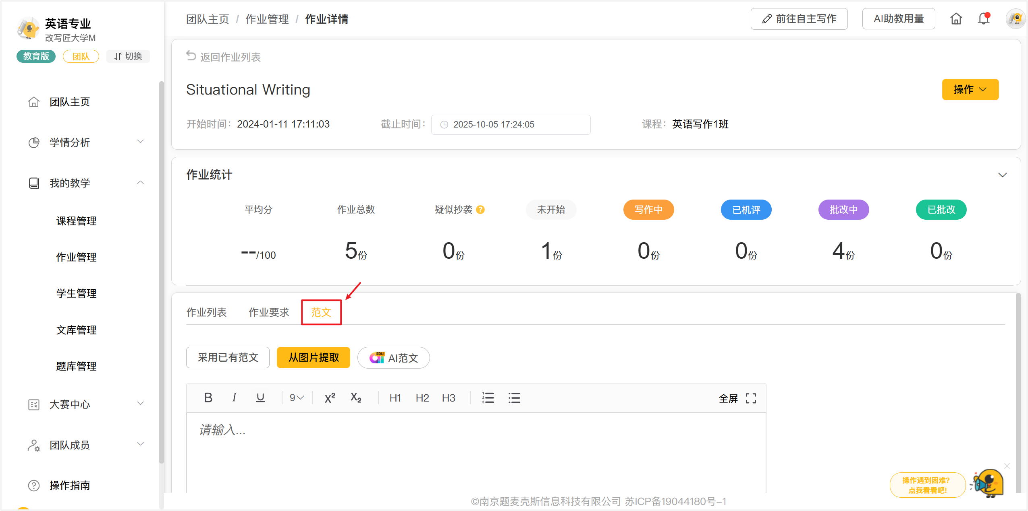The image size is (1028, 511).
Task: Toggle bold formatting in editor
Action: 208,398
